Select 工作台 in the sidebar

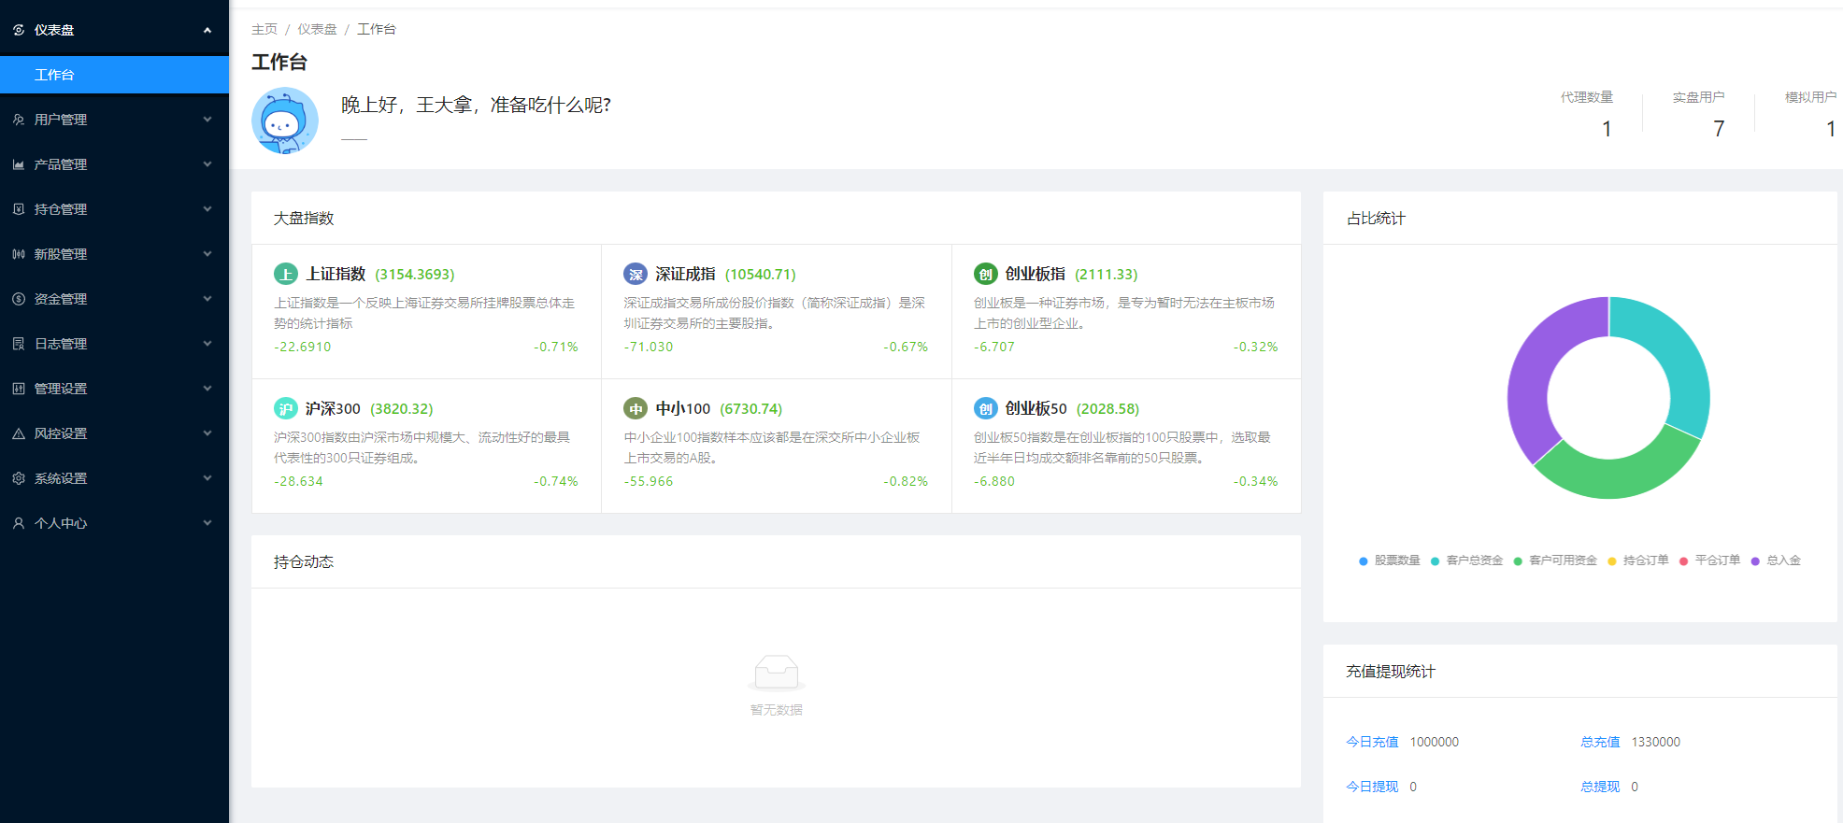pos(54,75)
